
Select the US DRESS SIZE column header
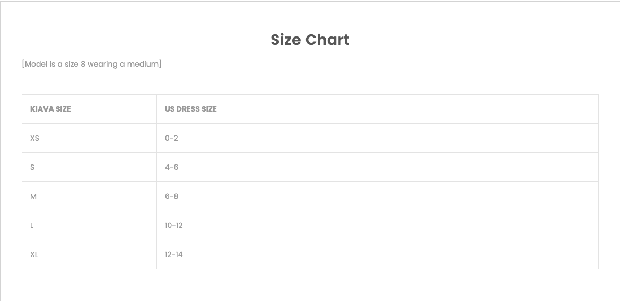click(x=191, y=109)
